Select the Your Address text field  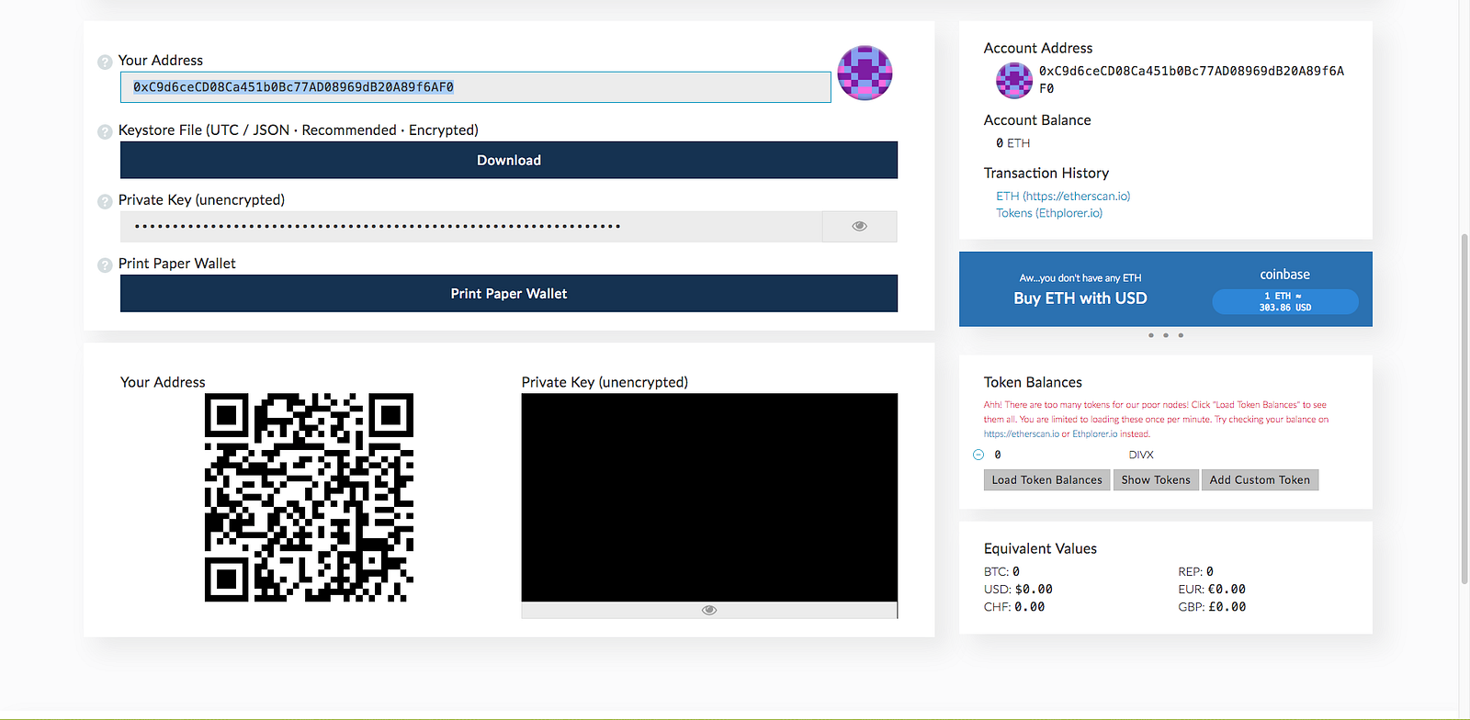[x=476, y=87]
